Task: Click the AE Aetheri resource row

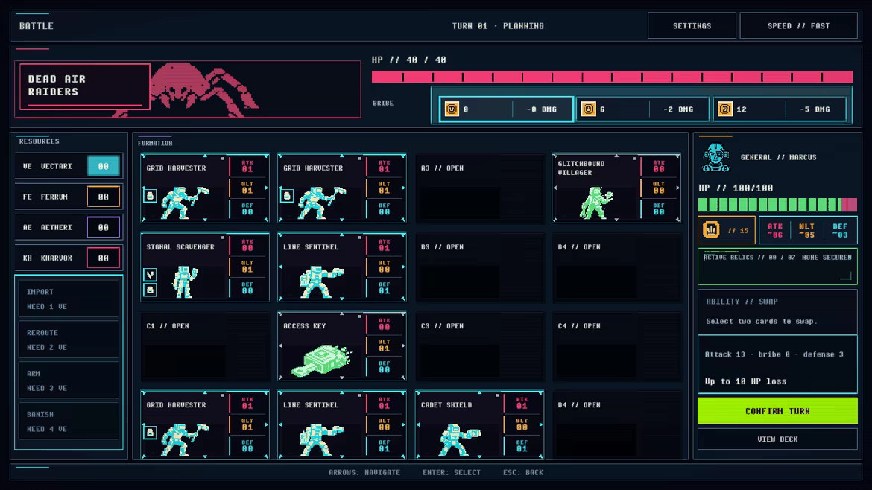Action: (x=69, y=227)
